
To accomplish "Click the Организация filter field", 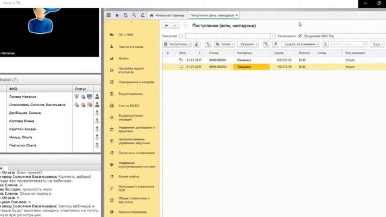I will (x=344, y=36).
